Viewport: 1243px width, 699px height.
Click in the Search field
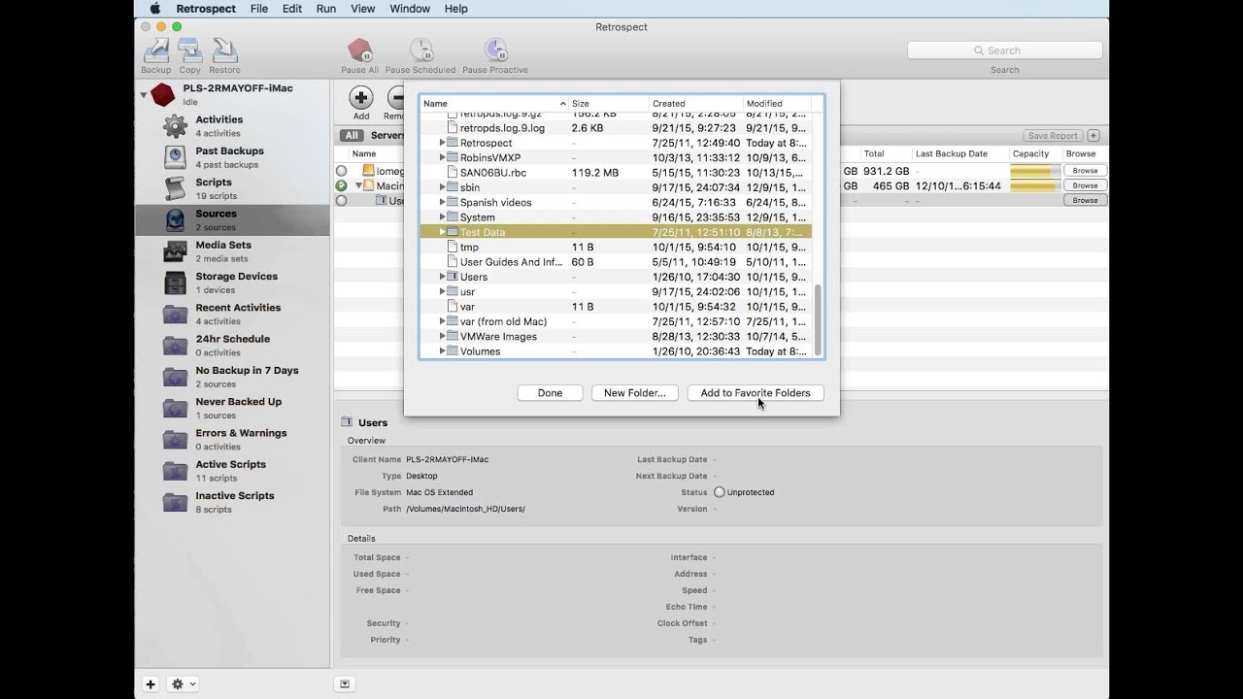1005,50
